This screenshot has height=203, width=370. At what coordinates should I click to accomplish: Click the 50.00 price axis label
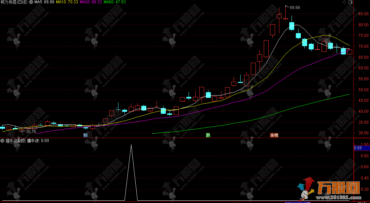point(363,90)
